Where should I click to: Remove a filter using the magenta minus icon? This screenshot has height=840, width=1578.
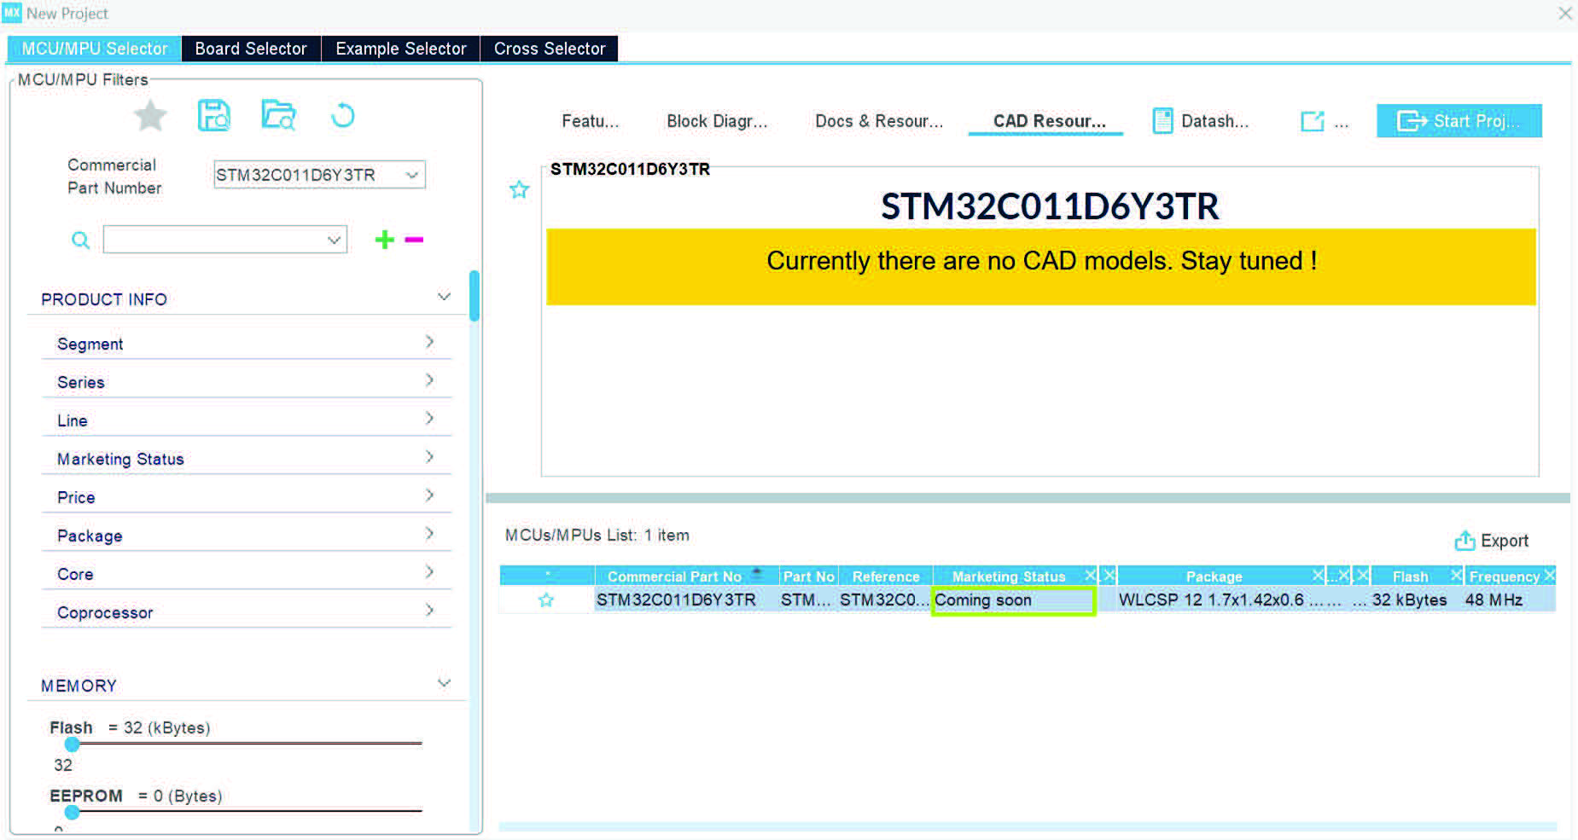pyautogui.click(x=414, y=240)
